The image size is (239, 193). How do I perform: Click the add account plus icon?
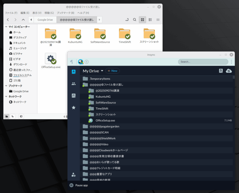click(87, 62)
